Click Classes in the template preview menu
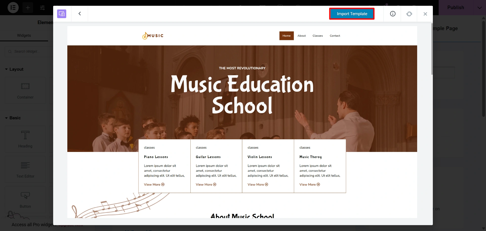Image resolution: width=486 pixels, height=231 pixels. coord(318,36)
